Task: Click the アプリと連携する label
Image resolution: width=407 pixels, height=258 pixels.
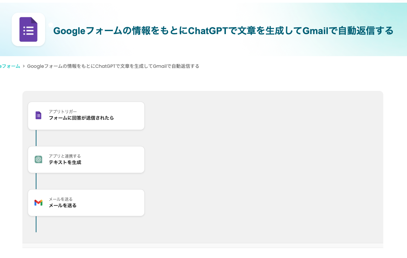Action: click(64, 156)
